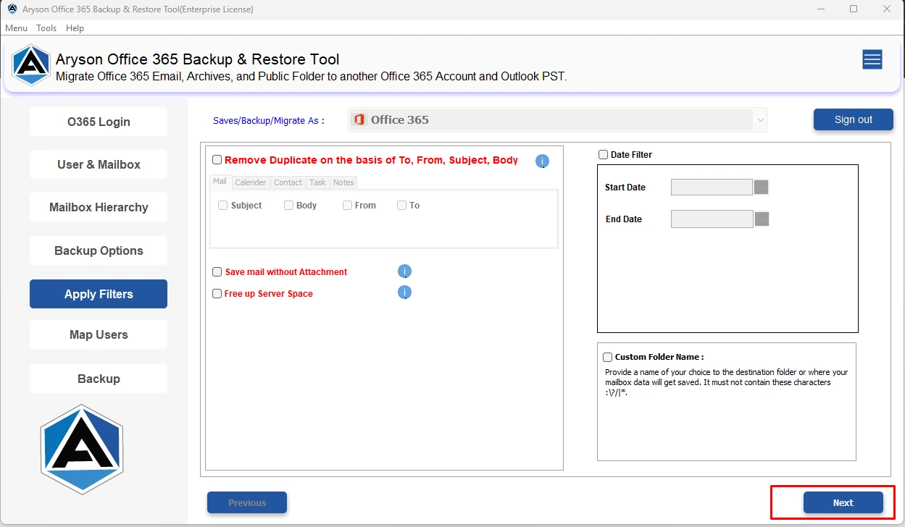Go to Mailbox Hierarchy step

click(x=99, y=207)
